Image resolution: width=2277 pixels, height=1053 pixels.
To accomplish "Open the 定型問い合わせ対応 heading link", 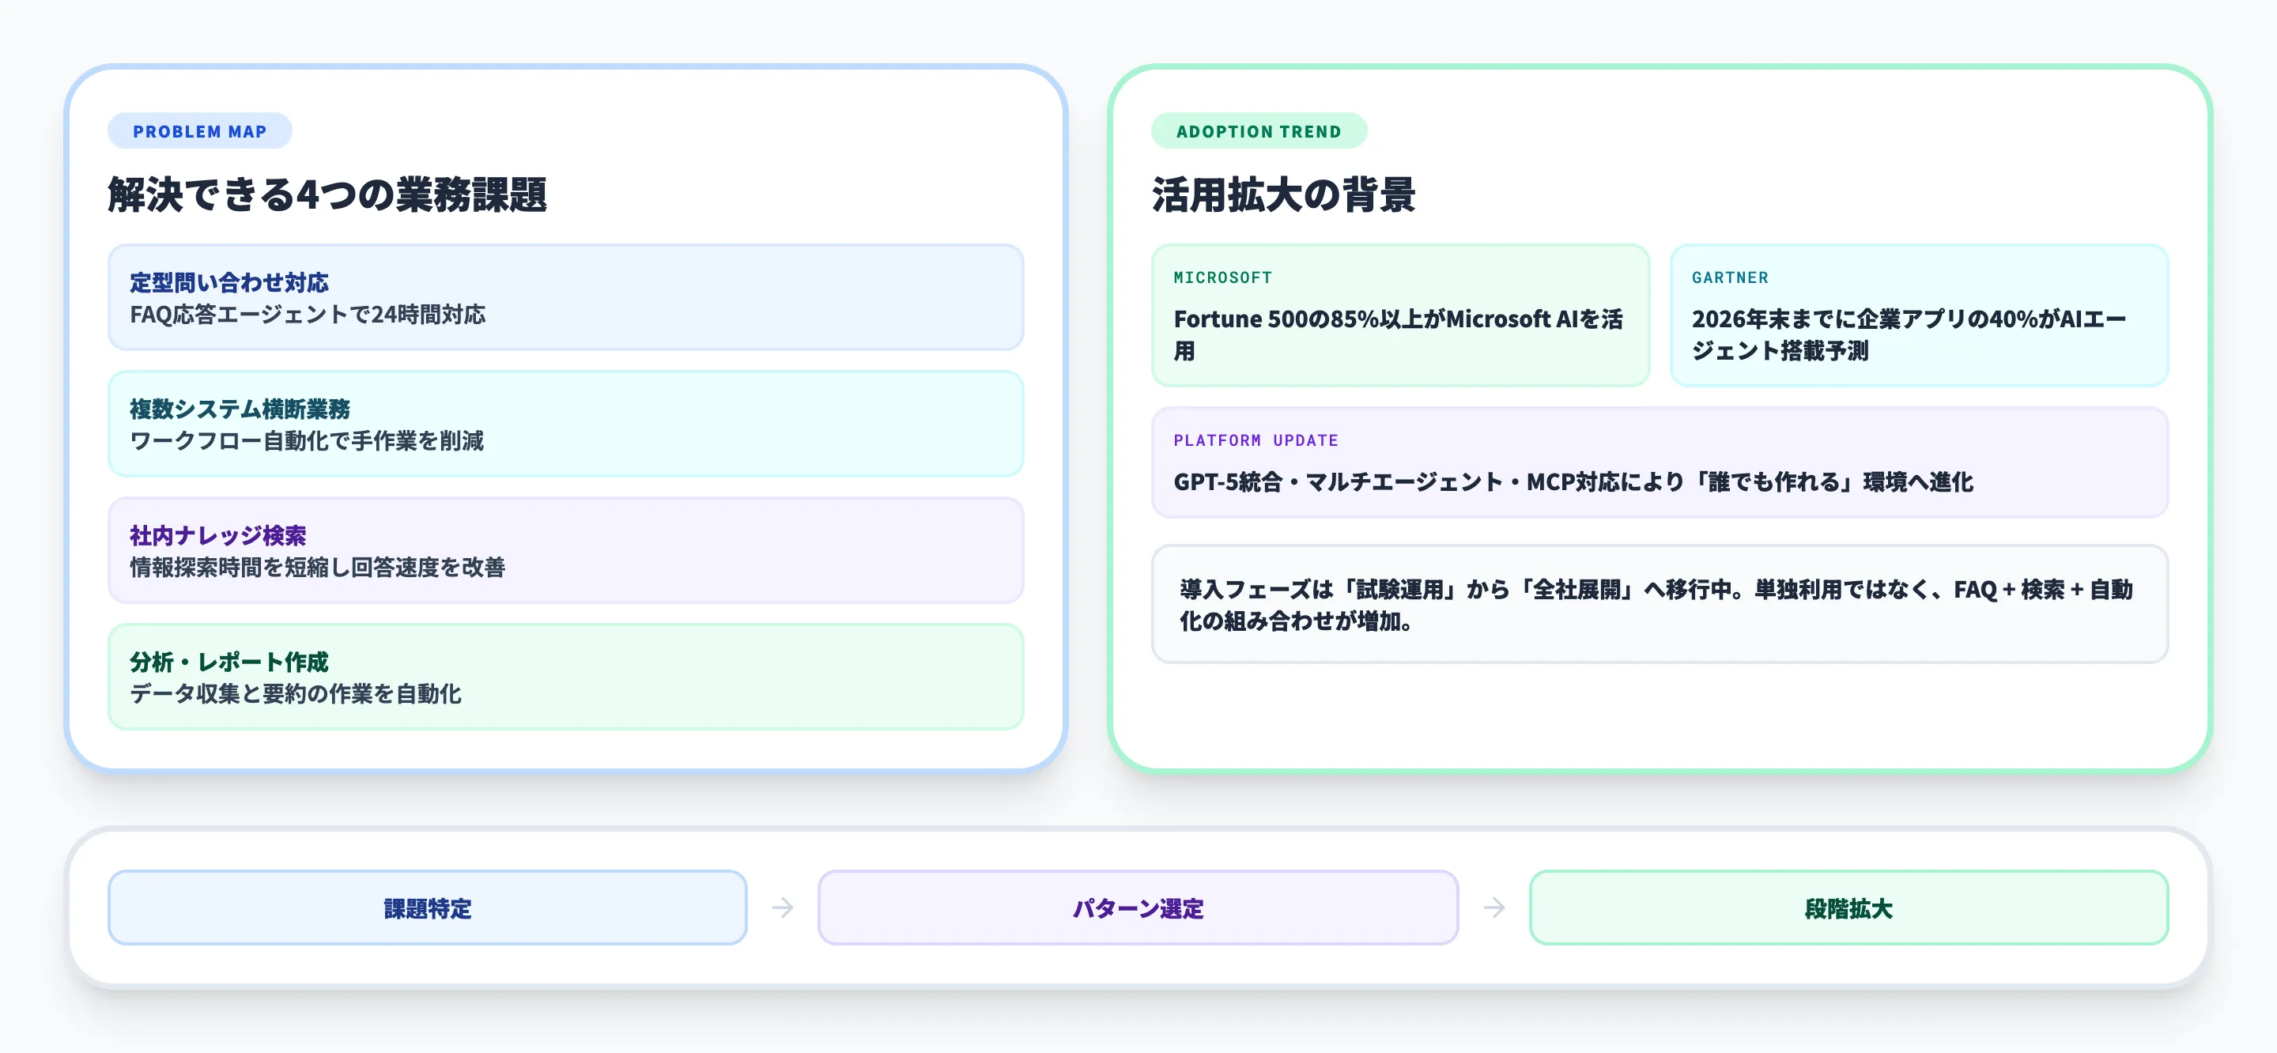I will pyautogui.click(x=229, y=282).
